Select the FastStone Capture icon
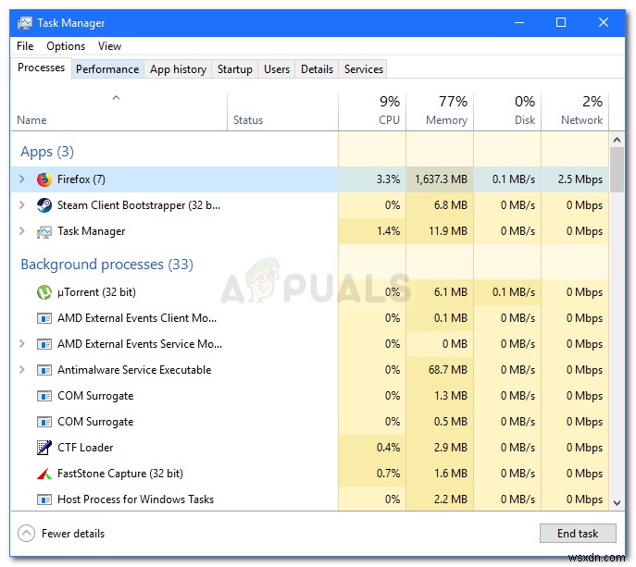This screenshot has width=636, height=567. pos(44,474)
